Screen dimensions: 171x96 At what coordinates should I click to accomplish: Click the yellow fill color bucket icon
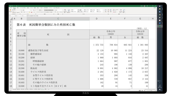[29, 12]
